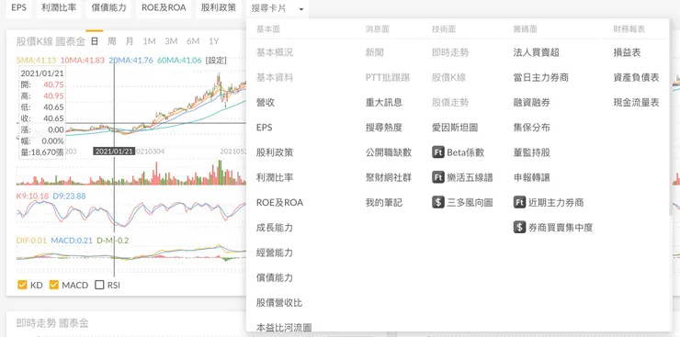Viewport: 680px width, 337px height.
Task: Pick 利潤比率 in the dropdown list
Action: click(x=275, y=177)
